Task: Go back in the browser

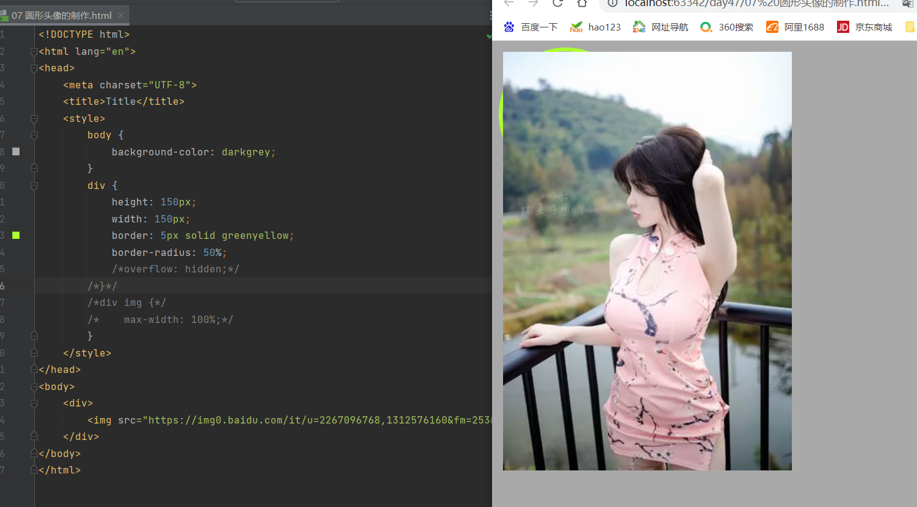Action: [x=509, y=3]
